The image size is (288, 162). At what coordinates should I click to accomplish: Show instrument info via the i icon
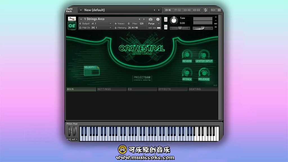click(158, 19)
